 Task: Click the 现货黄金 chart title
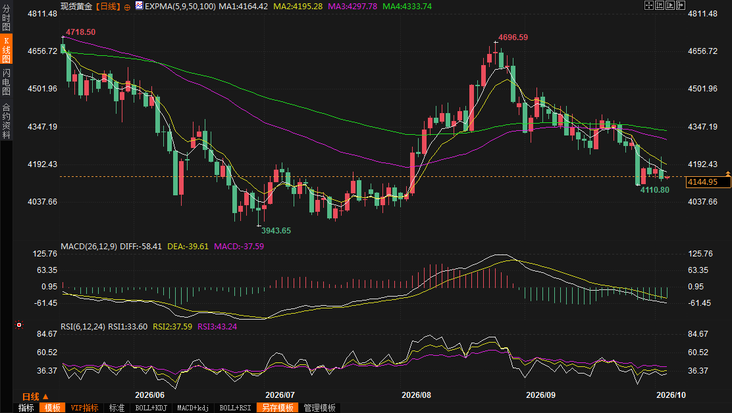click(x=76, y=7)
